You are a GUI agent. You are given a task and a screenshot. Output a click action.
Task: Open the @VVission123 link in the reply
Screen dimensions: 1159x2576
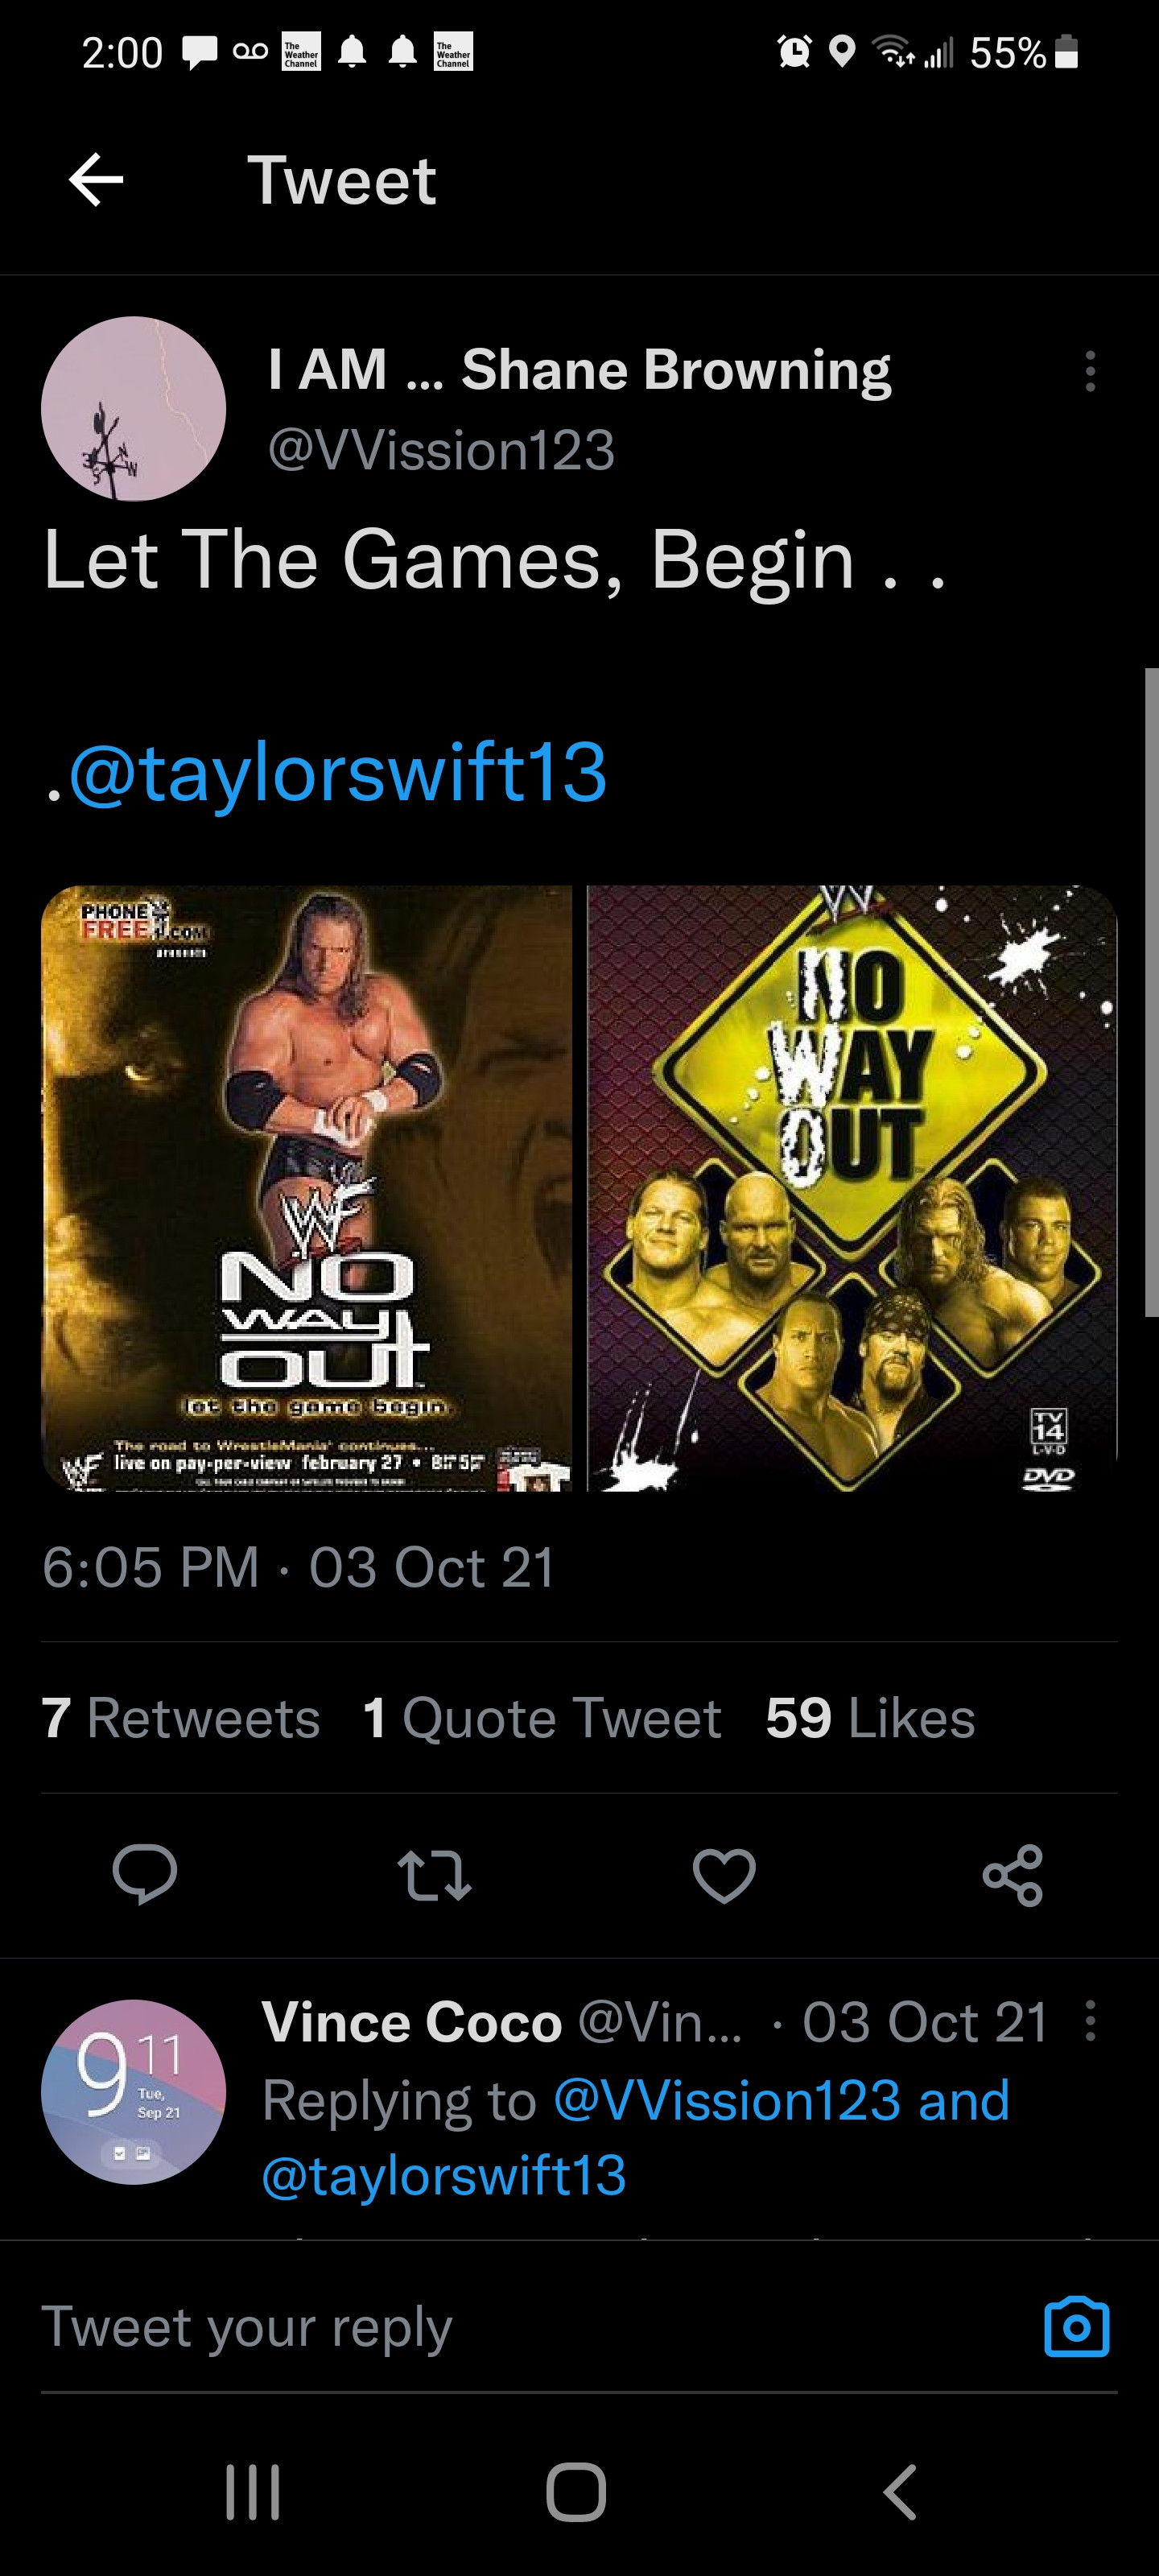[727, 2099]
